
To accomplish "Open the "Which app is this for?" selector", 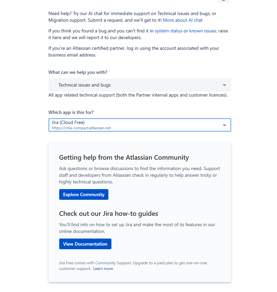I will point(140,125).
